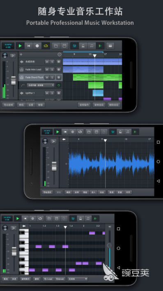Choose 反转 reverse in the waveform editor
This screenshot has width=163, height=291.
pyautogui.click(x=77, y=192)
